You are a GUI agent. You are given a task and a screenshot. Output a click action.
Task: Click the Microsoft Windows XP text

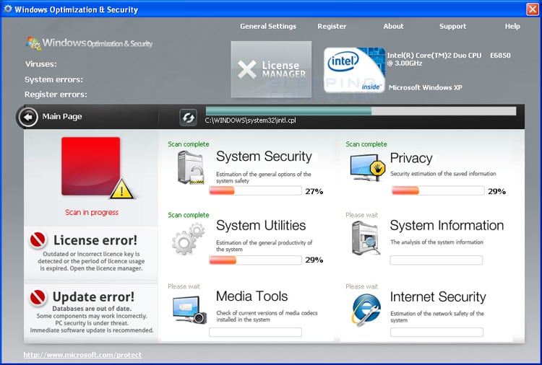click(425, 87)
